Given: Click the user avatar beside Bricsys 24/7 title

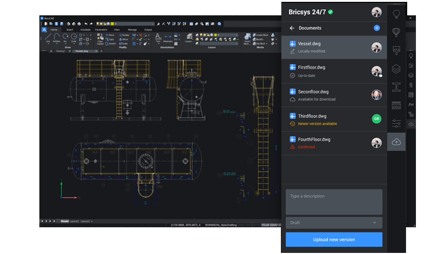Looking at the screenshot, I should (x=376, y=12).
